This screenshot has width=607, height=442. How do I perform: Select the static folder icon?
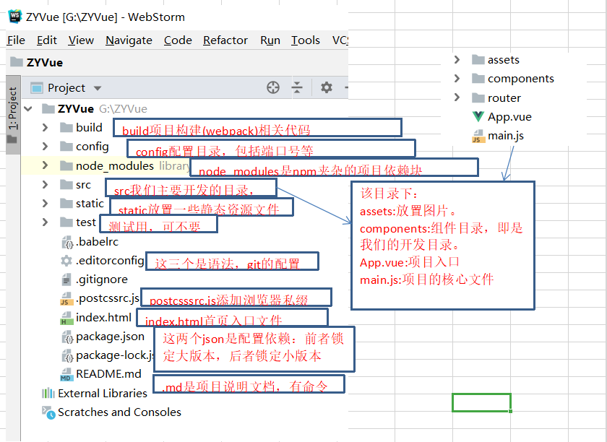pyautogui.click(x=66, y=204)
